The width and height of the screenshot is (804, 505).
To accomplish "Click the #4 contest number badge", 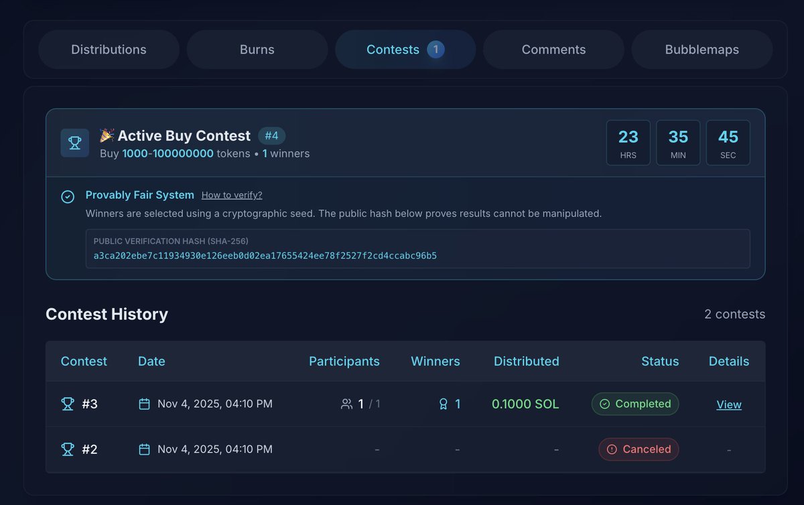I will (x=272, y=135).
